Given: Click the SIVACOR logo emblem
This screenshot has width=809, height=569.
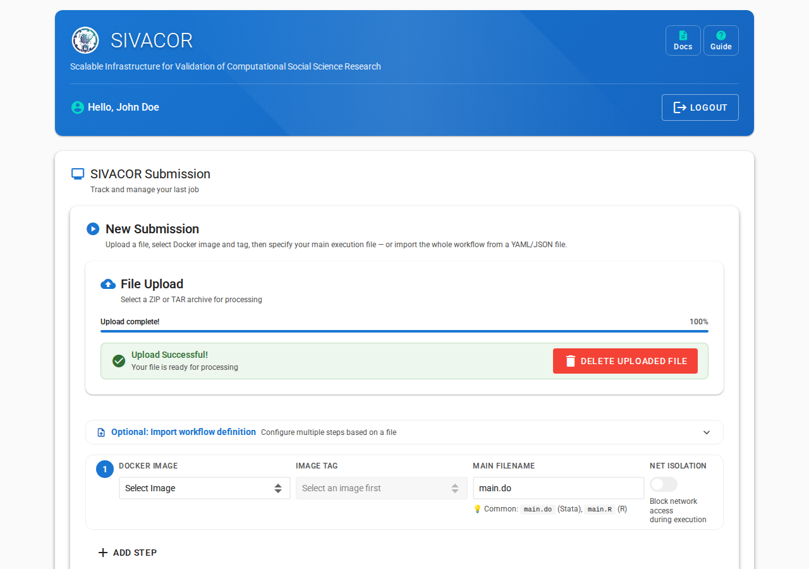Looking at the screenshot, I should tap(85, 40).
